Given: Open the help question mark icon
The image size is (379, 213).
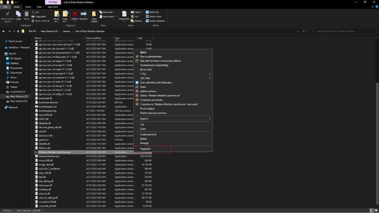Looking at the screenshot, I should [376, 7].
